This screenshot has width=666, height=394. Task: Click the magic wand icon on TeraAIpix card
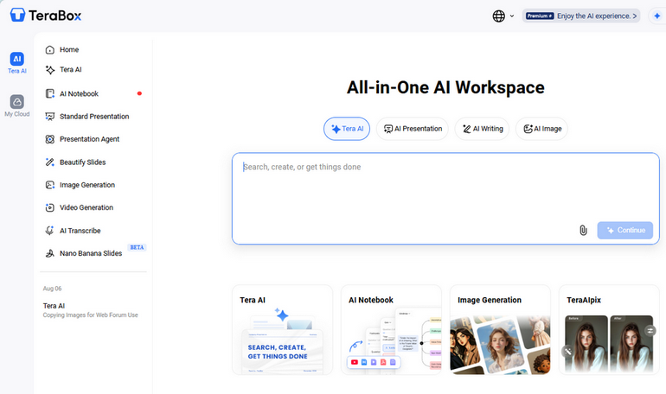(568, 352)
